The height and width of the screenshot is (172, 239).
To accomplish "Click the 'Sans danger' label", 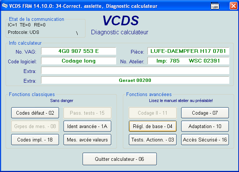I will tap(62, 101).
